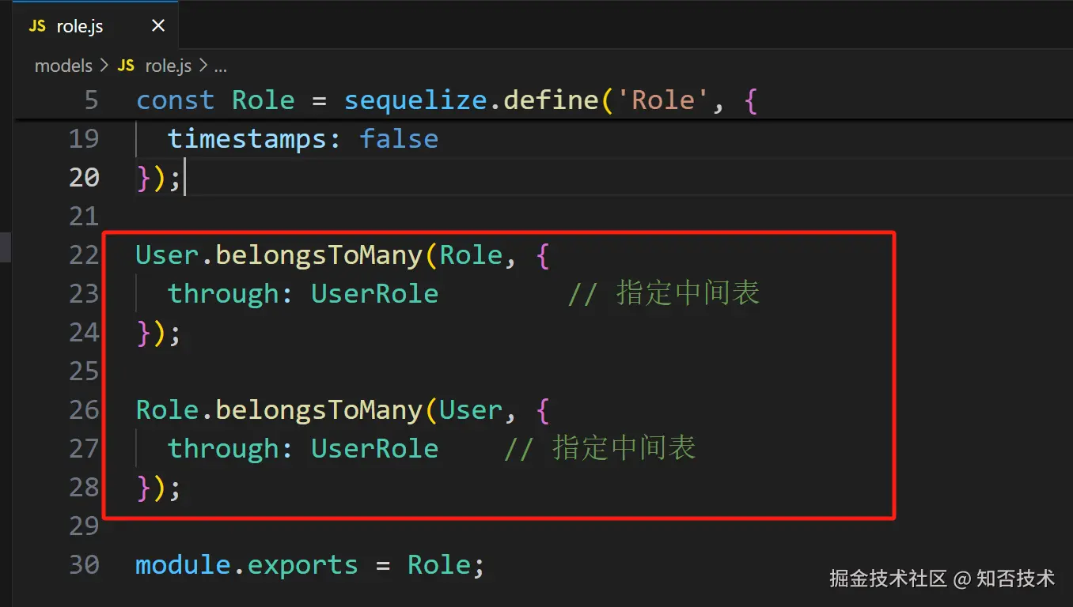1073x607 pixels.
Task: Click the JS icon in the breadcrumb path
Action: 126,66
